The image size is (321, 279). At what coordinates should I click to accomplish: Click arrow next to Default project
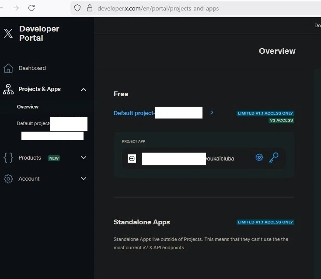coord(212,112)
